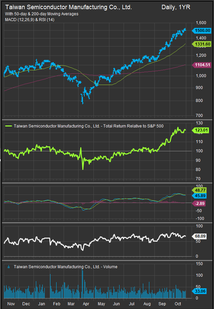Click the green 1331.60 50-day average tag

[203, 44]
